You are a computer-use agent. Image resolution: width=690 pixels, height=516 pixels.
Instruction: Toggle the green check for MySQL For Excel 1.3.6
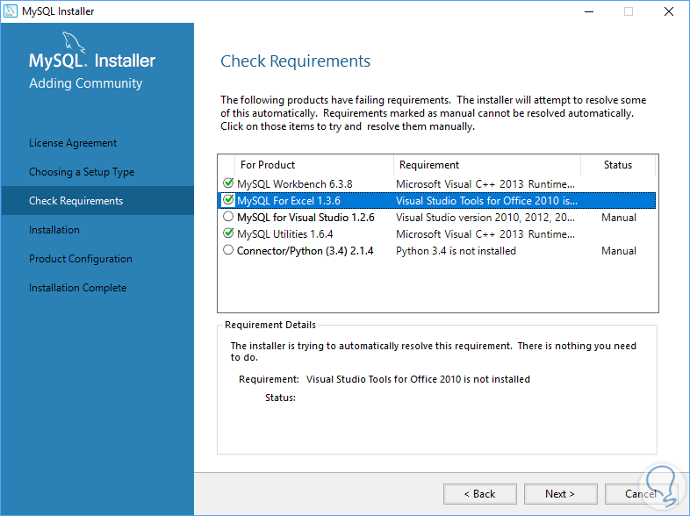(228, 200)
